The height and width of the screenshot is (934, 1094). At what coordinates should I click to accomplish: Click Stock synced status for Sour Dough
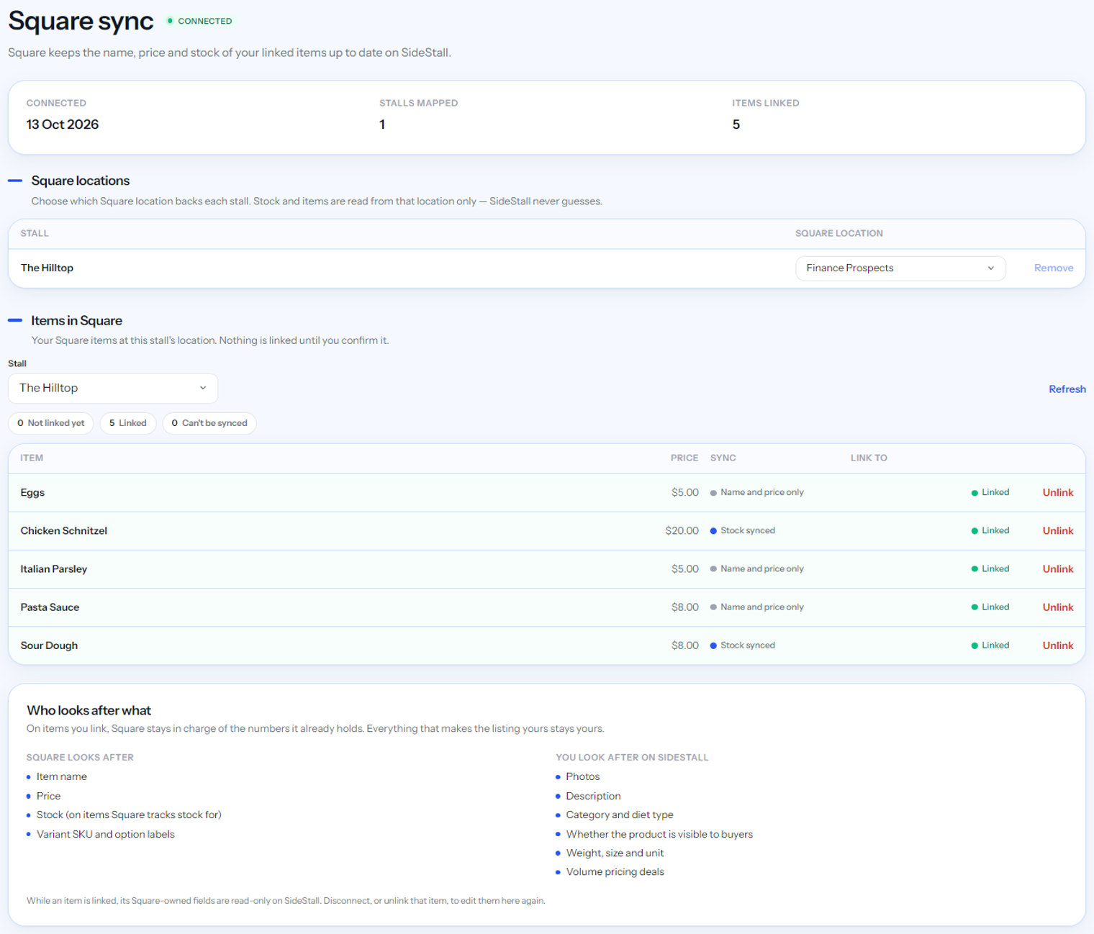click(x=743, y=645)
